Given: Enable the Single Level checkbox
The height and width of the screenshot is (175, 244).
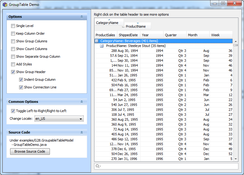Looking at the screenshot, I should click(13, 26).
